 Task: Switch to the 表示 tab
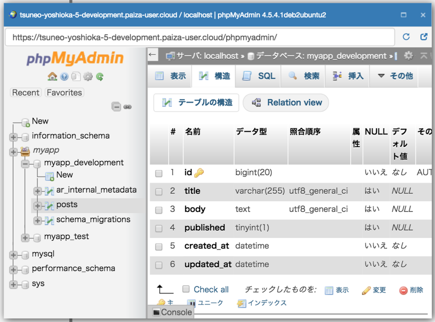tap(170, 76)
